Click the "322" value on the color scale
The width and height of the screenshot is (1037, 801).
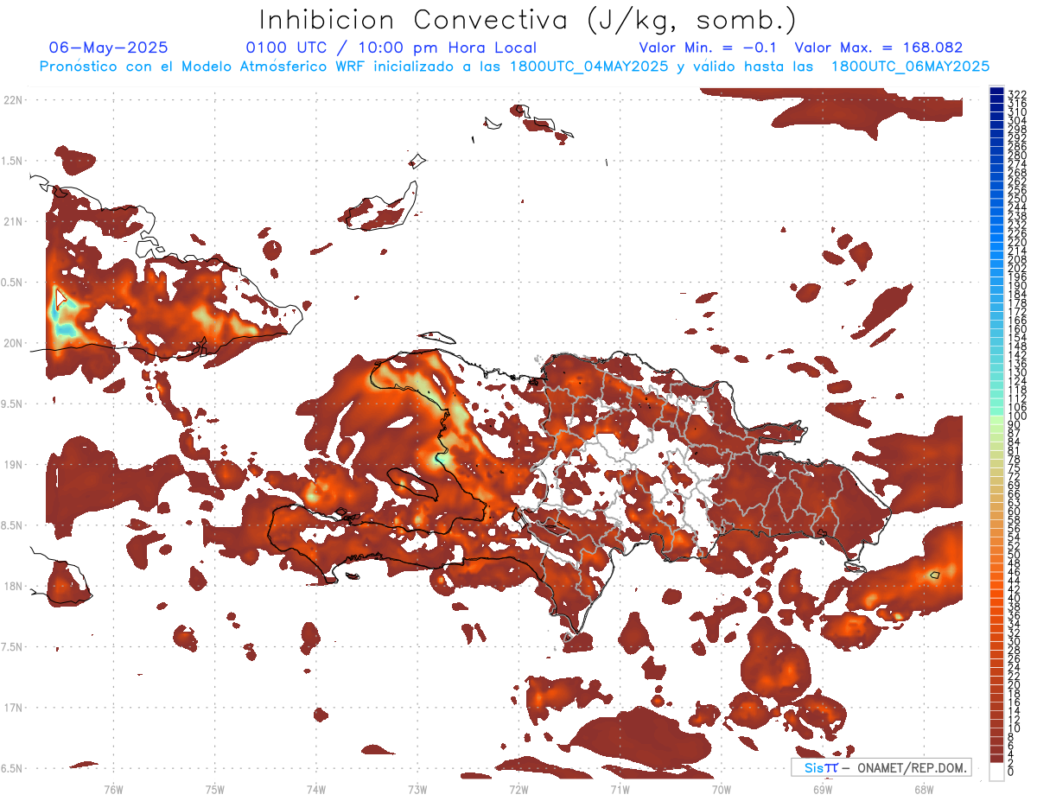point(1017,94)
